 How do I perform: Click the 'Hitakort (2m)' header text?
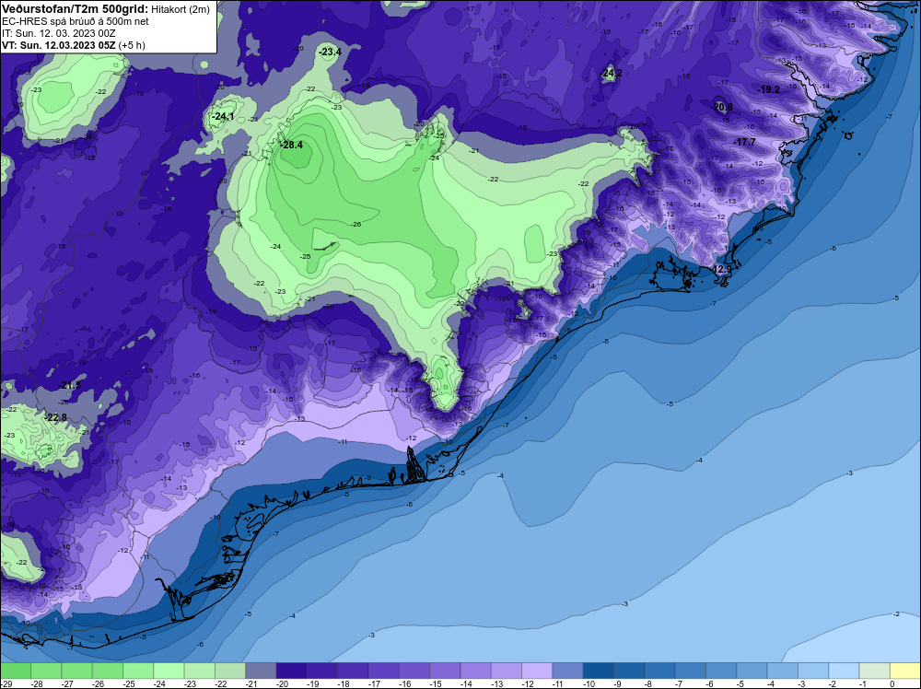[x=181, y=9]
